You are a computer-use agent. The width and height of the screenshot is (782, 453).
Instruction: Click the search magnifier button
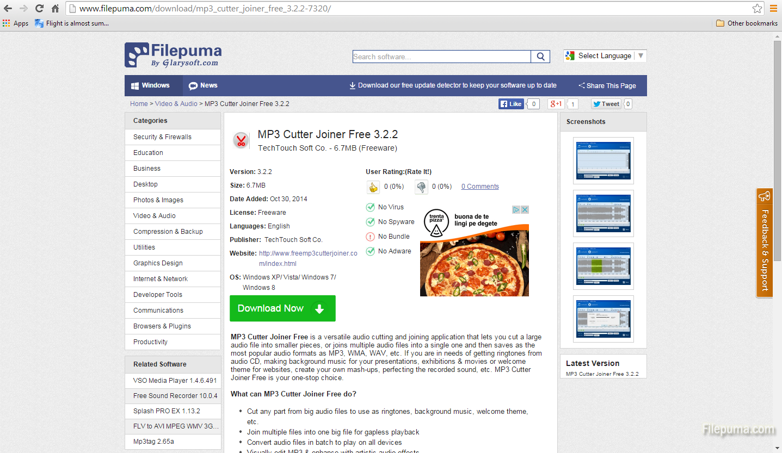click(540, 57)
